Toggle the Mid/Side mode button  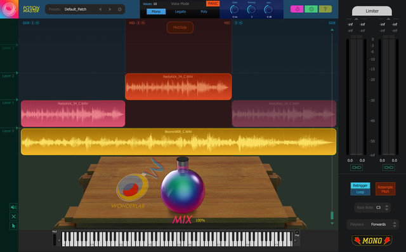180,27
